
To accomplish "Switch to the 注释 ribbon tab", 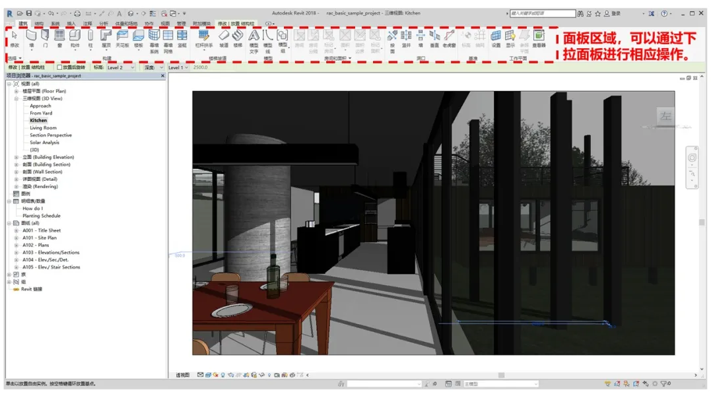I will 87,23.
